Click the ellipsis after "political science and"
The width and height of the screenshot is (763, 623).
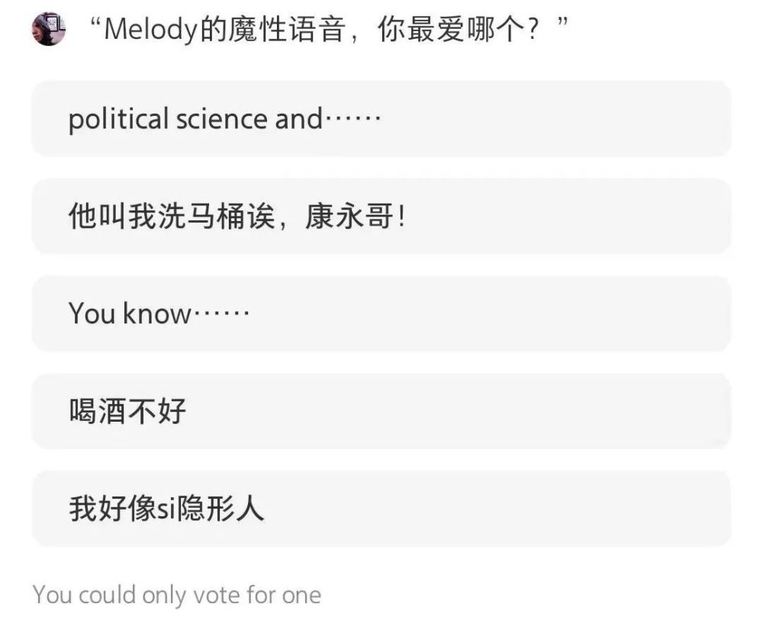click(353, 119)
